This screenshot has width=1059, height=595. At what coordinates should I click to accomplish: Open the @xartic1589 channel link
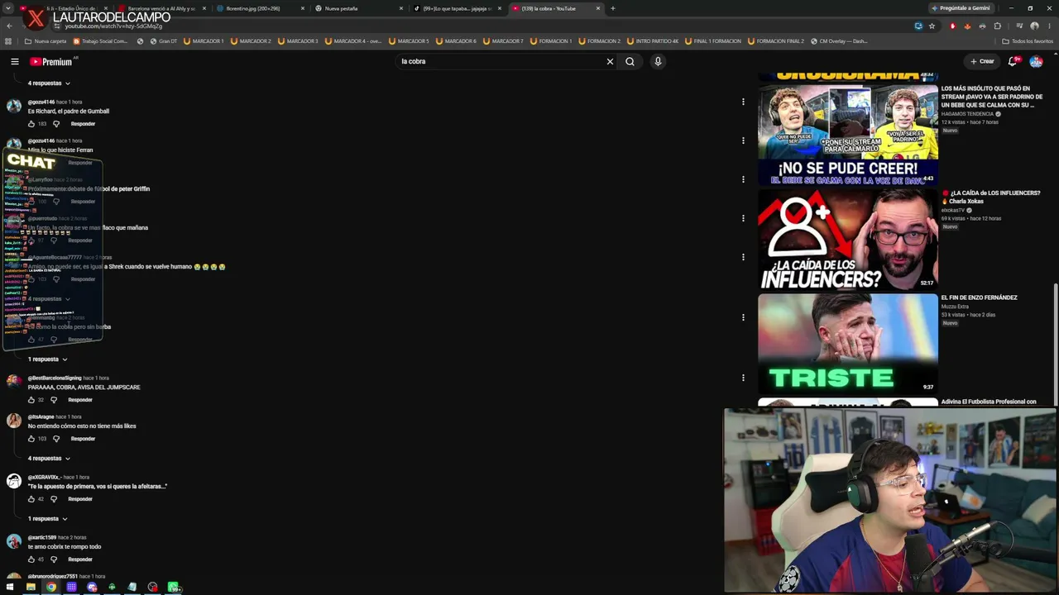click(x=41, y=538)
